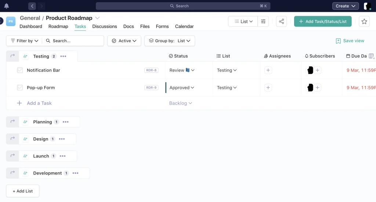Screen dimensions: 376x202
Task: Check the Pop-up Form task checkbox
Action: pos(20,87)
